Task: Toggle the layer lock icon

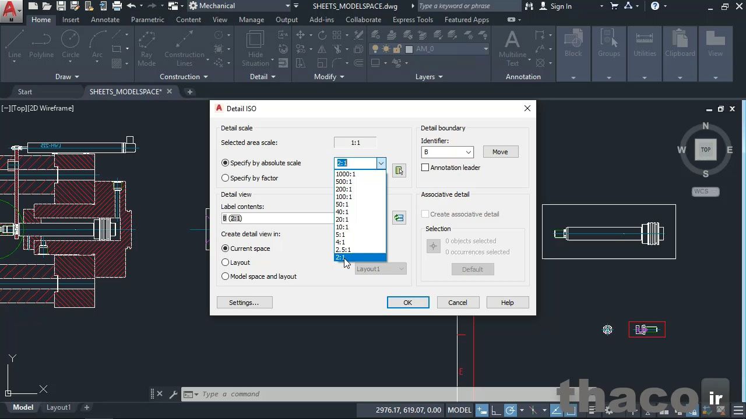Action: (397, 49)
